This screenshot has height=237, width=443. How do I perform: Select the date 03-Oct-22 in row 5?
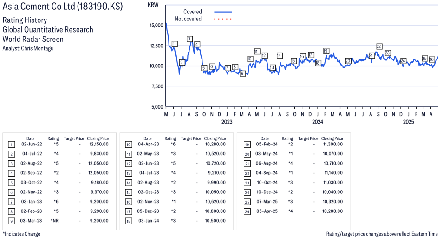tap(32, 183)
